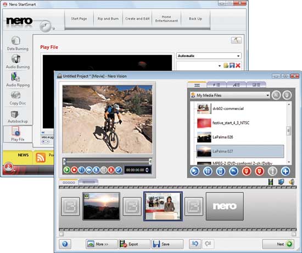The height and width of the screenshot is (253, 302).
Task: Click the Save button
Action: click(x=167, y=244)
